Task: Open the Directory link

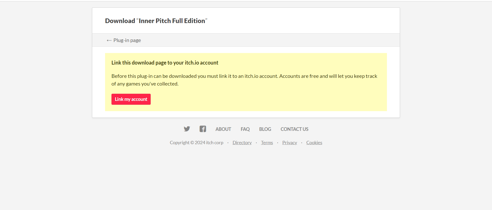Action: (x=242, y=143)
